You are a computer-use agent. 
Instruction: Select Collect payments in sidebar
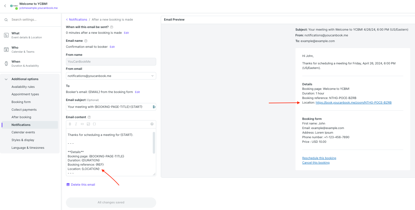[24, 110]
